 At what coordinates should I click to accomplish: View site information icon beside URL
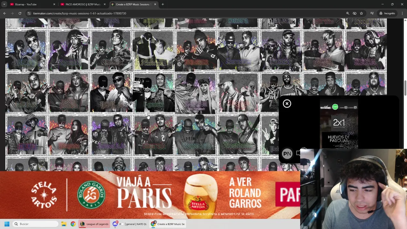point(29,13)
